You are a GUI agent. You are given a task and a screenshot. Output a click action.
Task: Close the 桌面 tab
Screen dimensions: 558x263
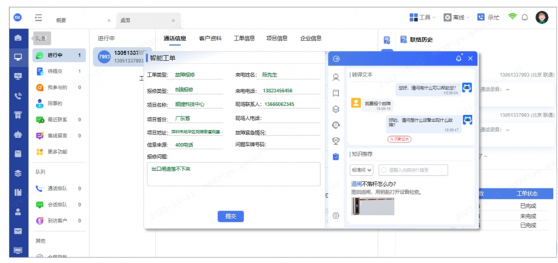[x=173, y=21]
